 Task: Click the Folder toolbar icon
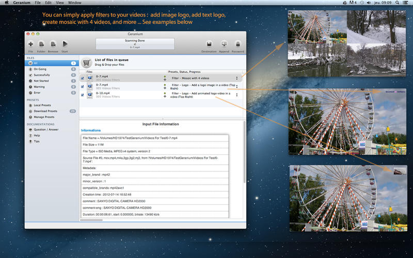point(42,44)
